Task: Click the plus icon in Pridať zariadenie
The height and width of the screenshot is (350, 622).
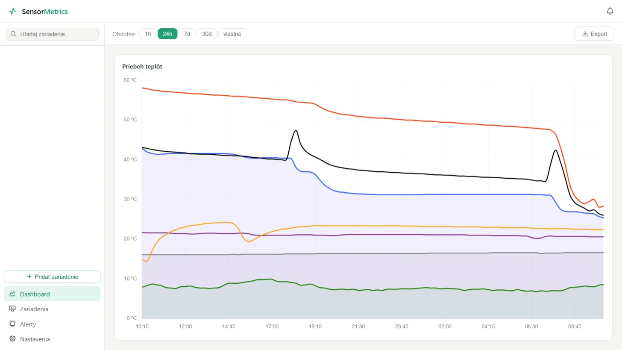Action: point(29,276)
